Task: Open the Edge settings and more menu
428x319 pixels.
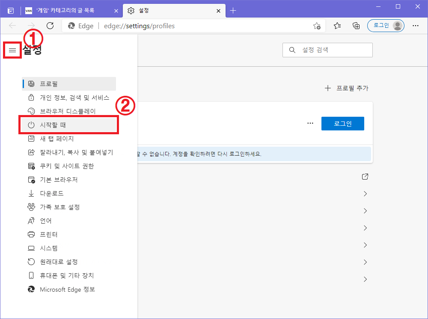Action: click(416, 26)
